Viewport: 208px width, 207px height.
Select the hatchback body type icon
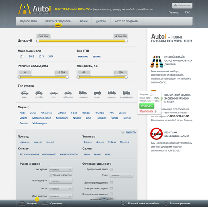[x=39, y=93]
